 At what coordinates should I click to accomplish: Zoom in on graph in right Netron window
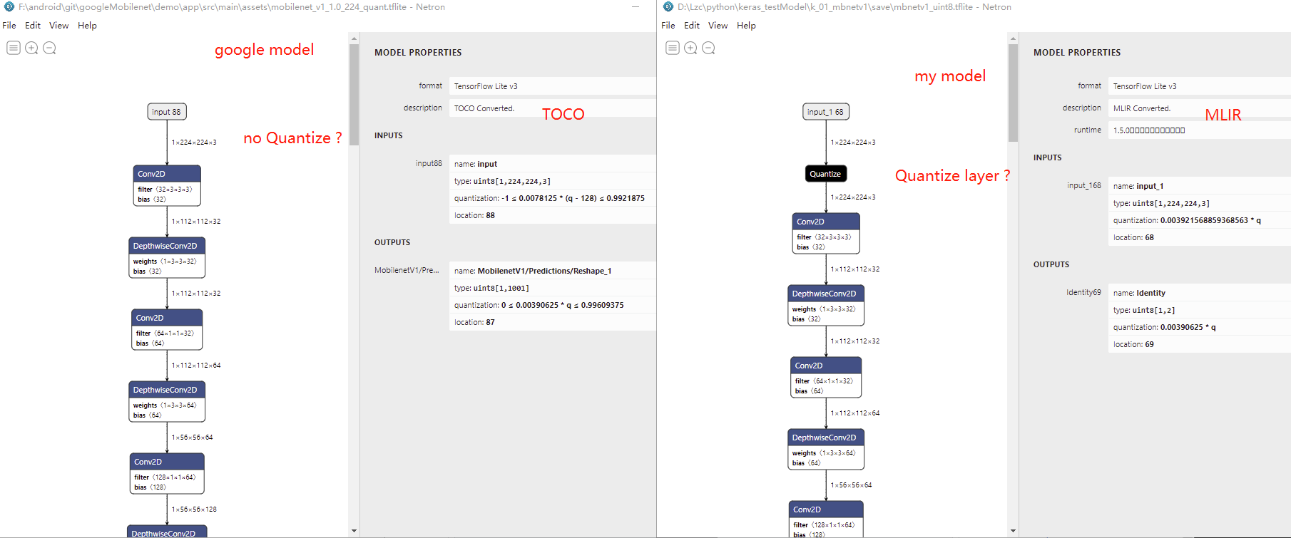click(690, 48)
